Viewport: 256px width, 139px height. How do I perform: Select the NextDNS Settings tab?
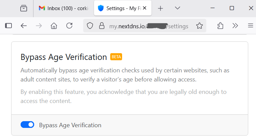(x=119, y=8)
